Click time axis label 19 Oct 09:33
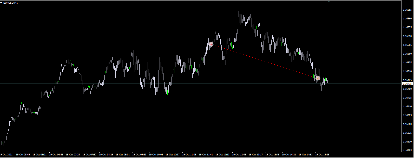 (139, 155)
